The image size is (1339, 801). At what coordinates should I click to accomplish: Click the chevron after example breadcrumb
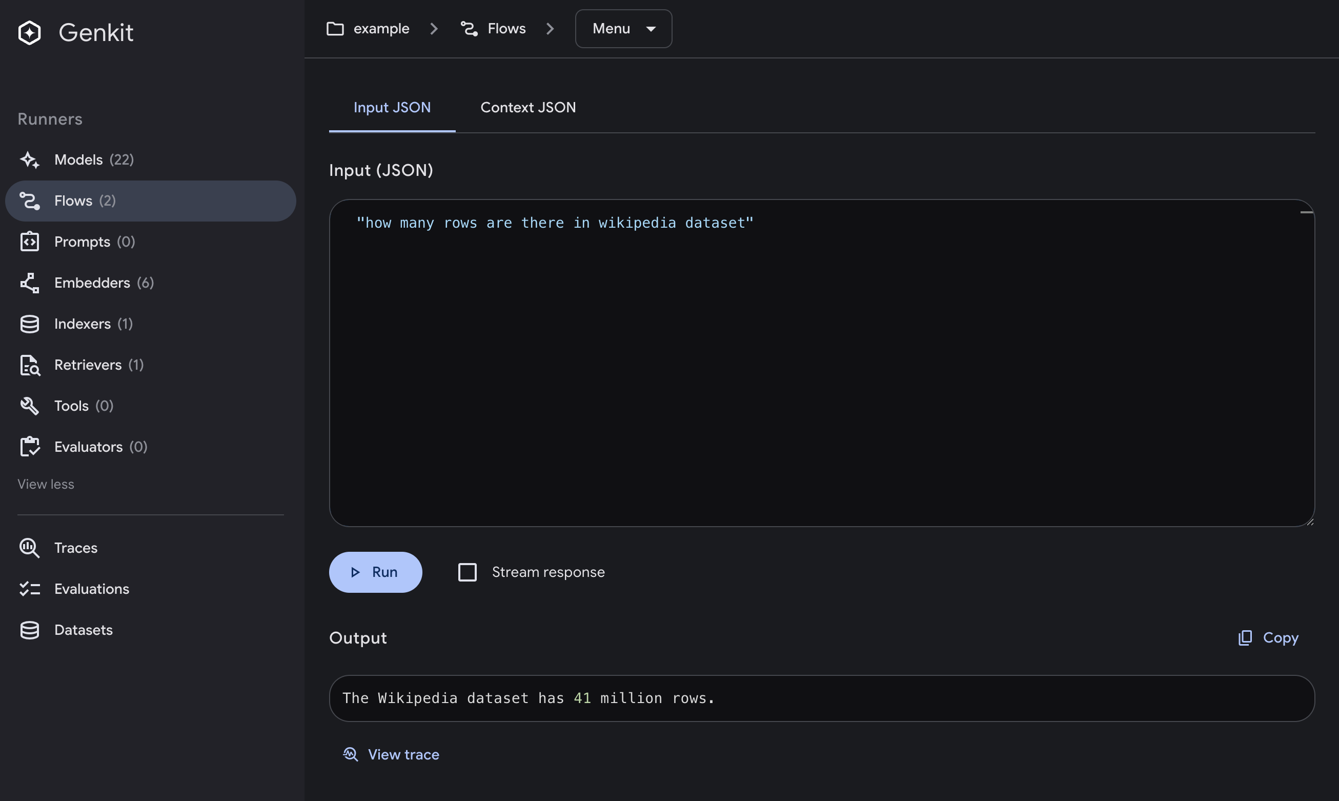[x=434, y=29]
